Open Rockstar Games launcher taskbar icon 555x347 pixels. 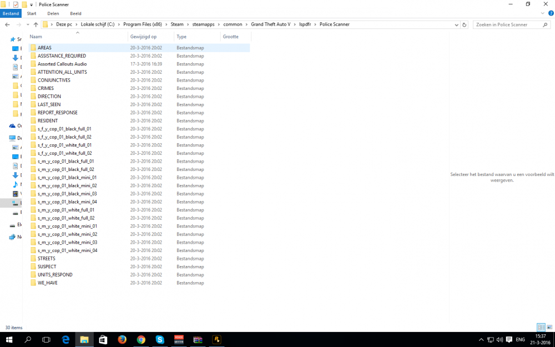click(x=216, y=340)
